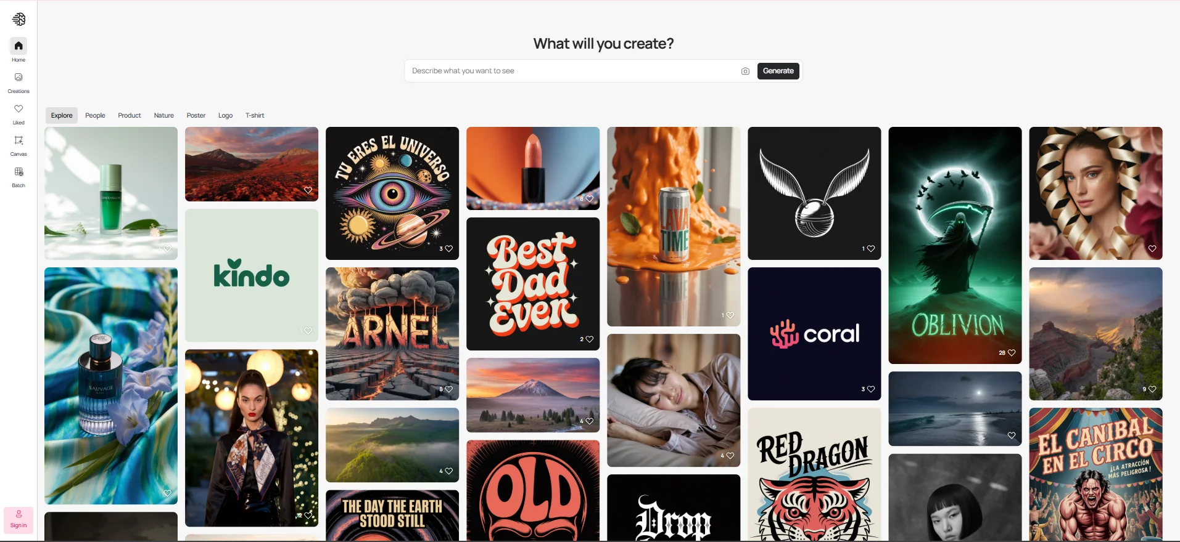The image size is (1180, 542).
Task: Click the Sign in icon
Action: [19, 520]
